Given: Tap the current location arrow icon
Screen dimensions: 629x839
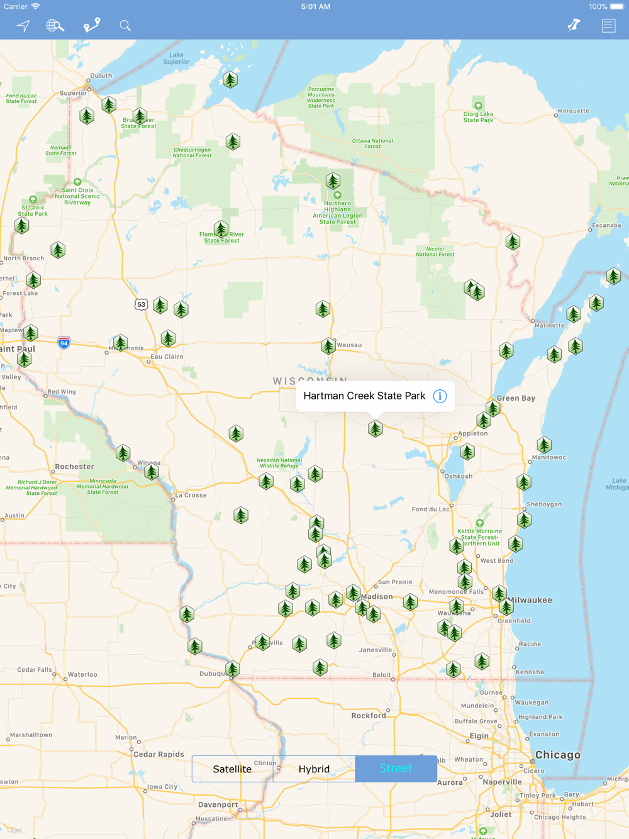Looking at the screenshot, I should pos(23,26).
